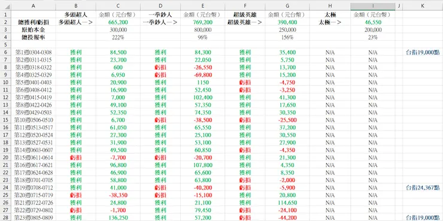Select week row 第20週0715-0719
Image resolution: width=443 pixels, height=221 pixels.
pyautogui.click(x=34, y=195)
